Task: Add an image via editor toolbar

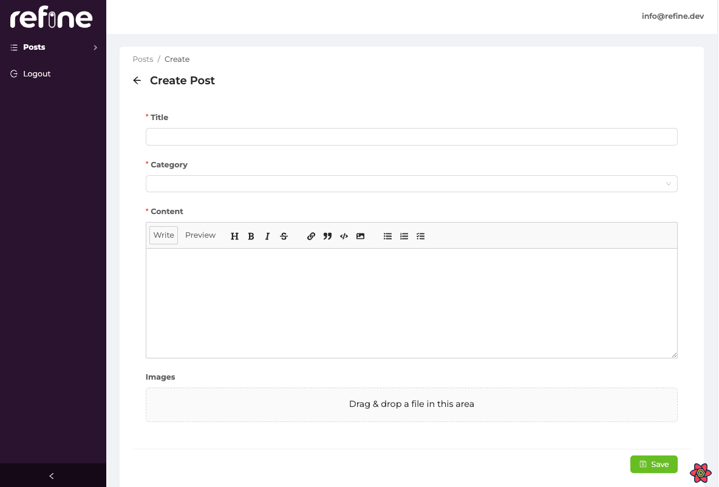Action: [x=360, y=237]
